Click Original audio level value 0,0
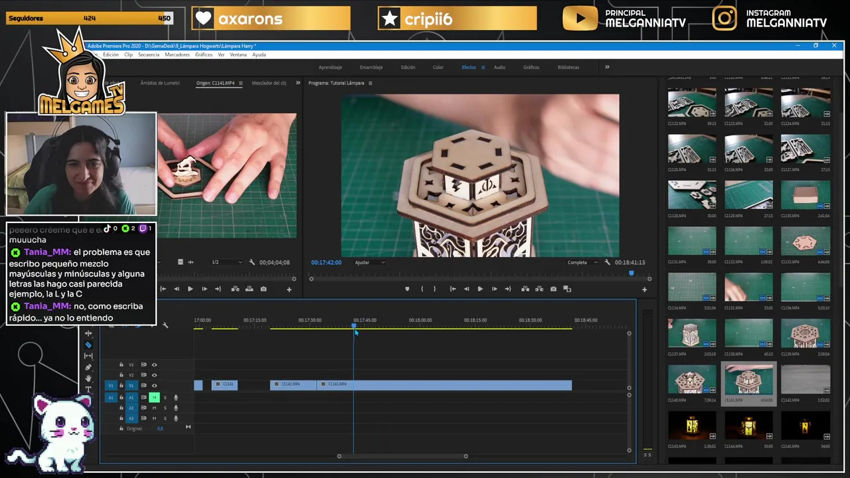 click(160, 428)
